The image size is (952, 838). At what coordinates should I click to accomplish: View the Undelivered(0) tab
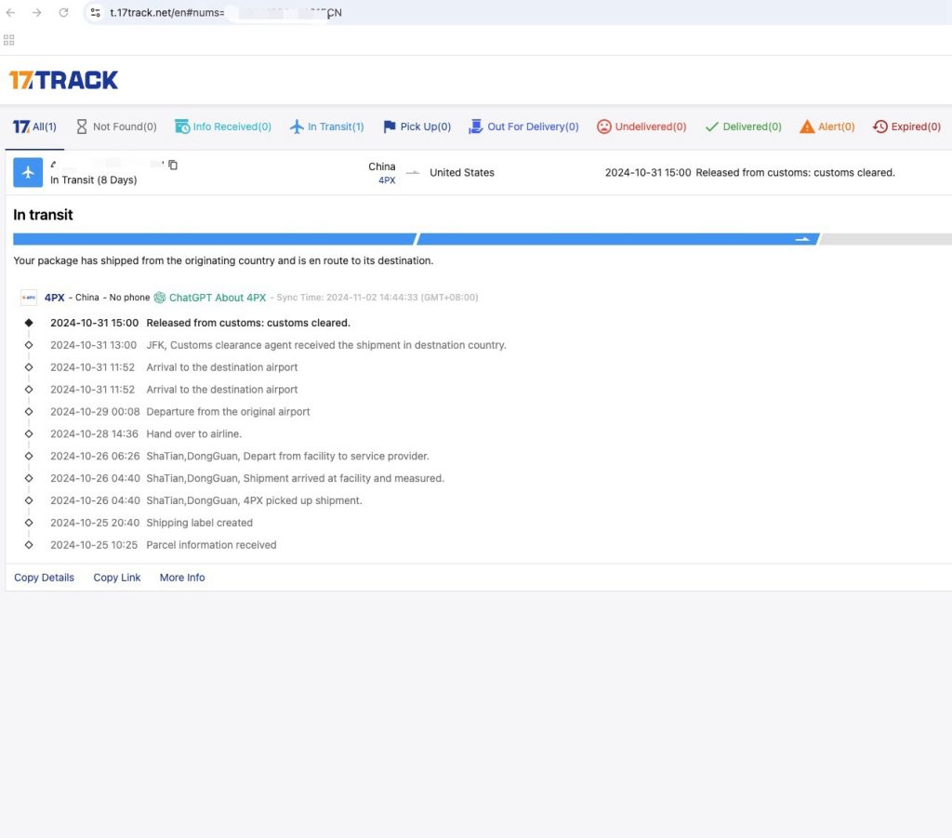coord(641,126)
